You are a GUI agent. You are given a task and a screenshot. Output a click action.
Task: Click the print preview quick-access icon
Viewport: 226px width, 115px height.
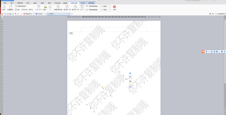point(13,14)
